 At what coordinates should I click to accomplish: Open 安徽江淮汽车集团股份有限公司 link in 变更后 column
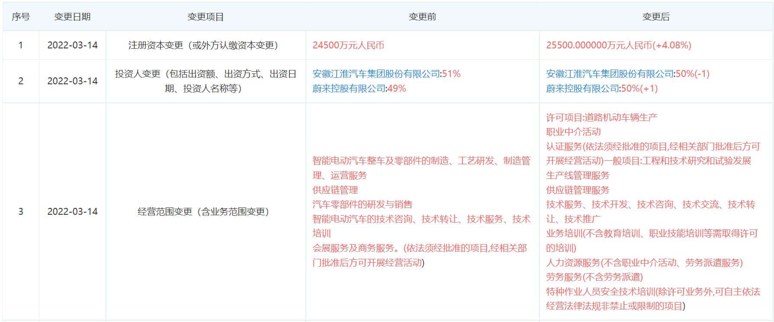610,74
